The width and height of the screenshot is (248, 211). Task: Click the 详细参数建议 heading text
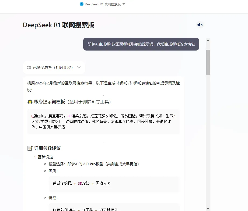click(x=47, y=148)
